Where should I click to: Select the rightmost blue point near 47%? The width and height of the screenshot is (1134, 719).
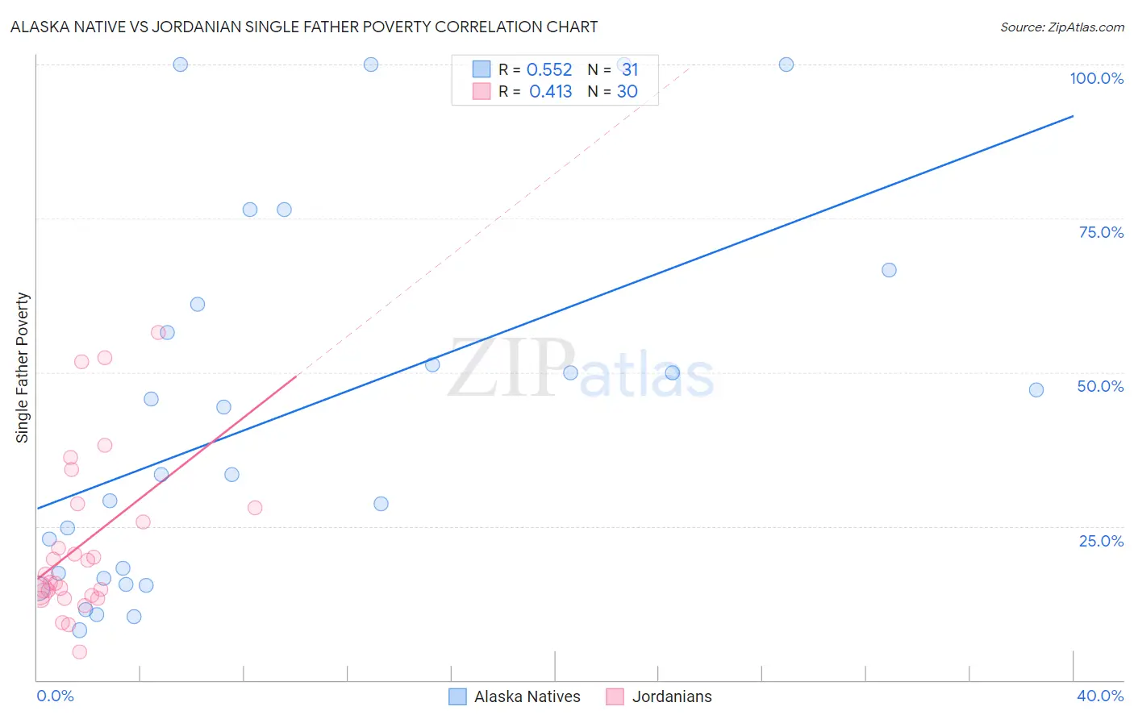[x=1036, y=390]
